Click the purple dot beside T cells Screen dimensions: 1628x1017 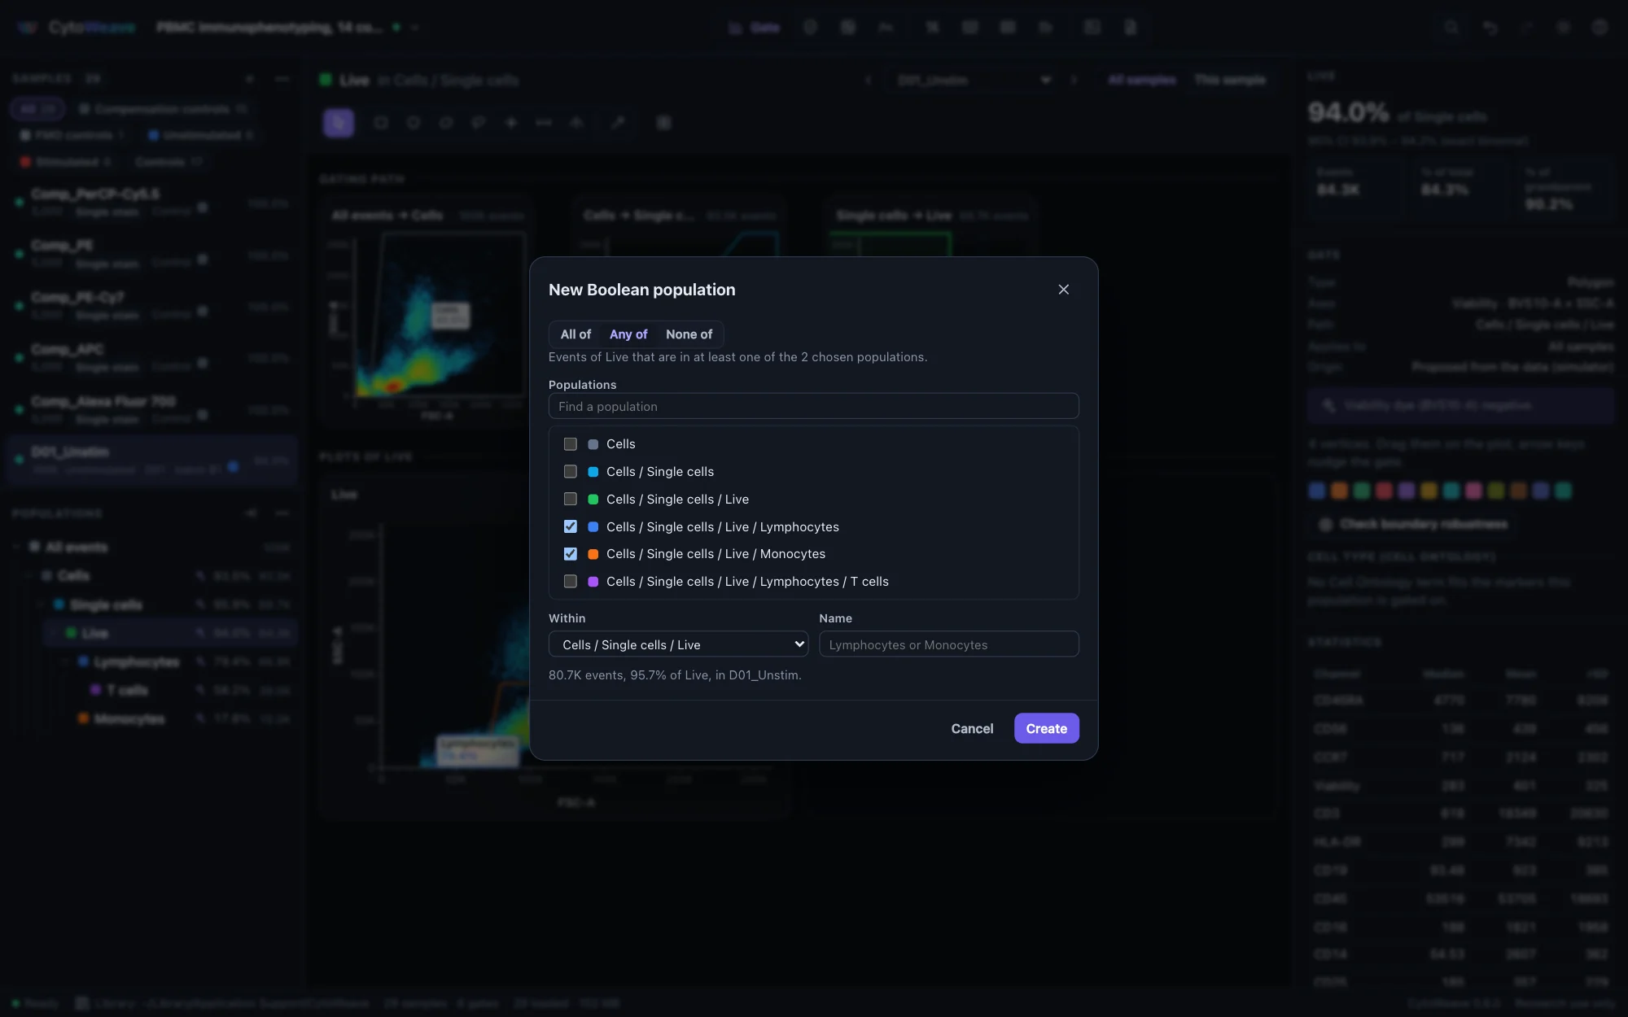point(593,582)
